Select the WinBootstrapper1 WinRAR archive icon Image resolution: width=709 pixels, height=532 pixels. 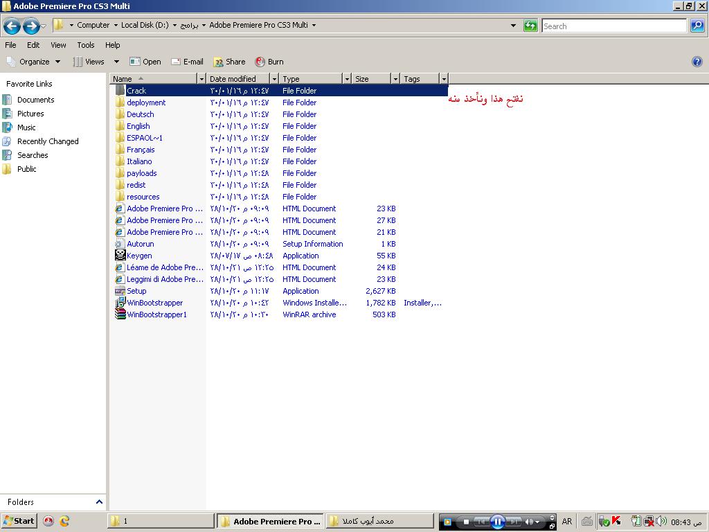[x=120, y=314]
